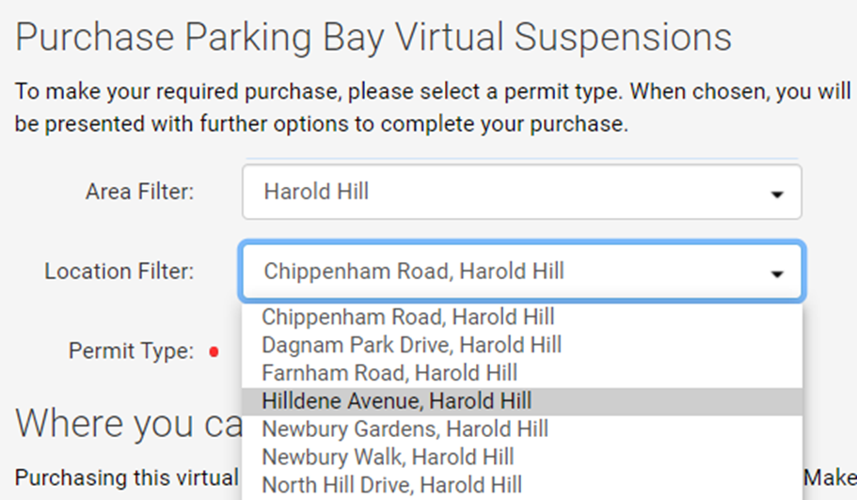
Task: Collapse the Location Filter combo box
Action: [x=522, y=272]
